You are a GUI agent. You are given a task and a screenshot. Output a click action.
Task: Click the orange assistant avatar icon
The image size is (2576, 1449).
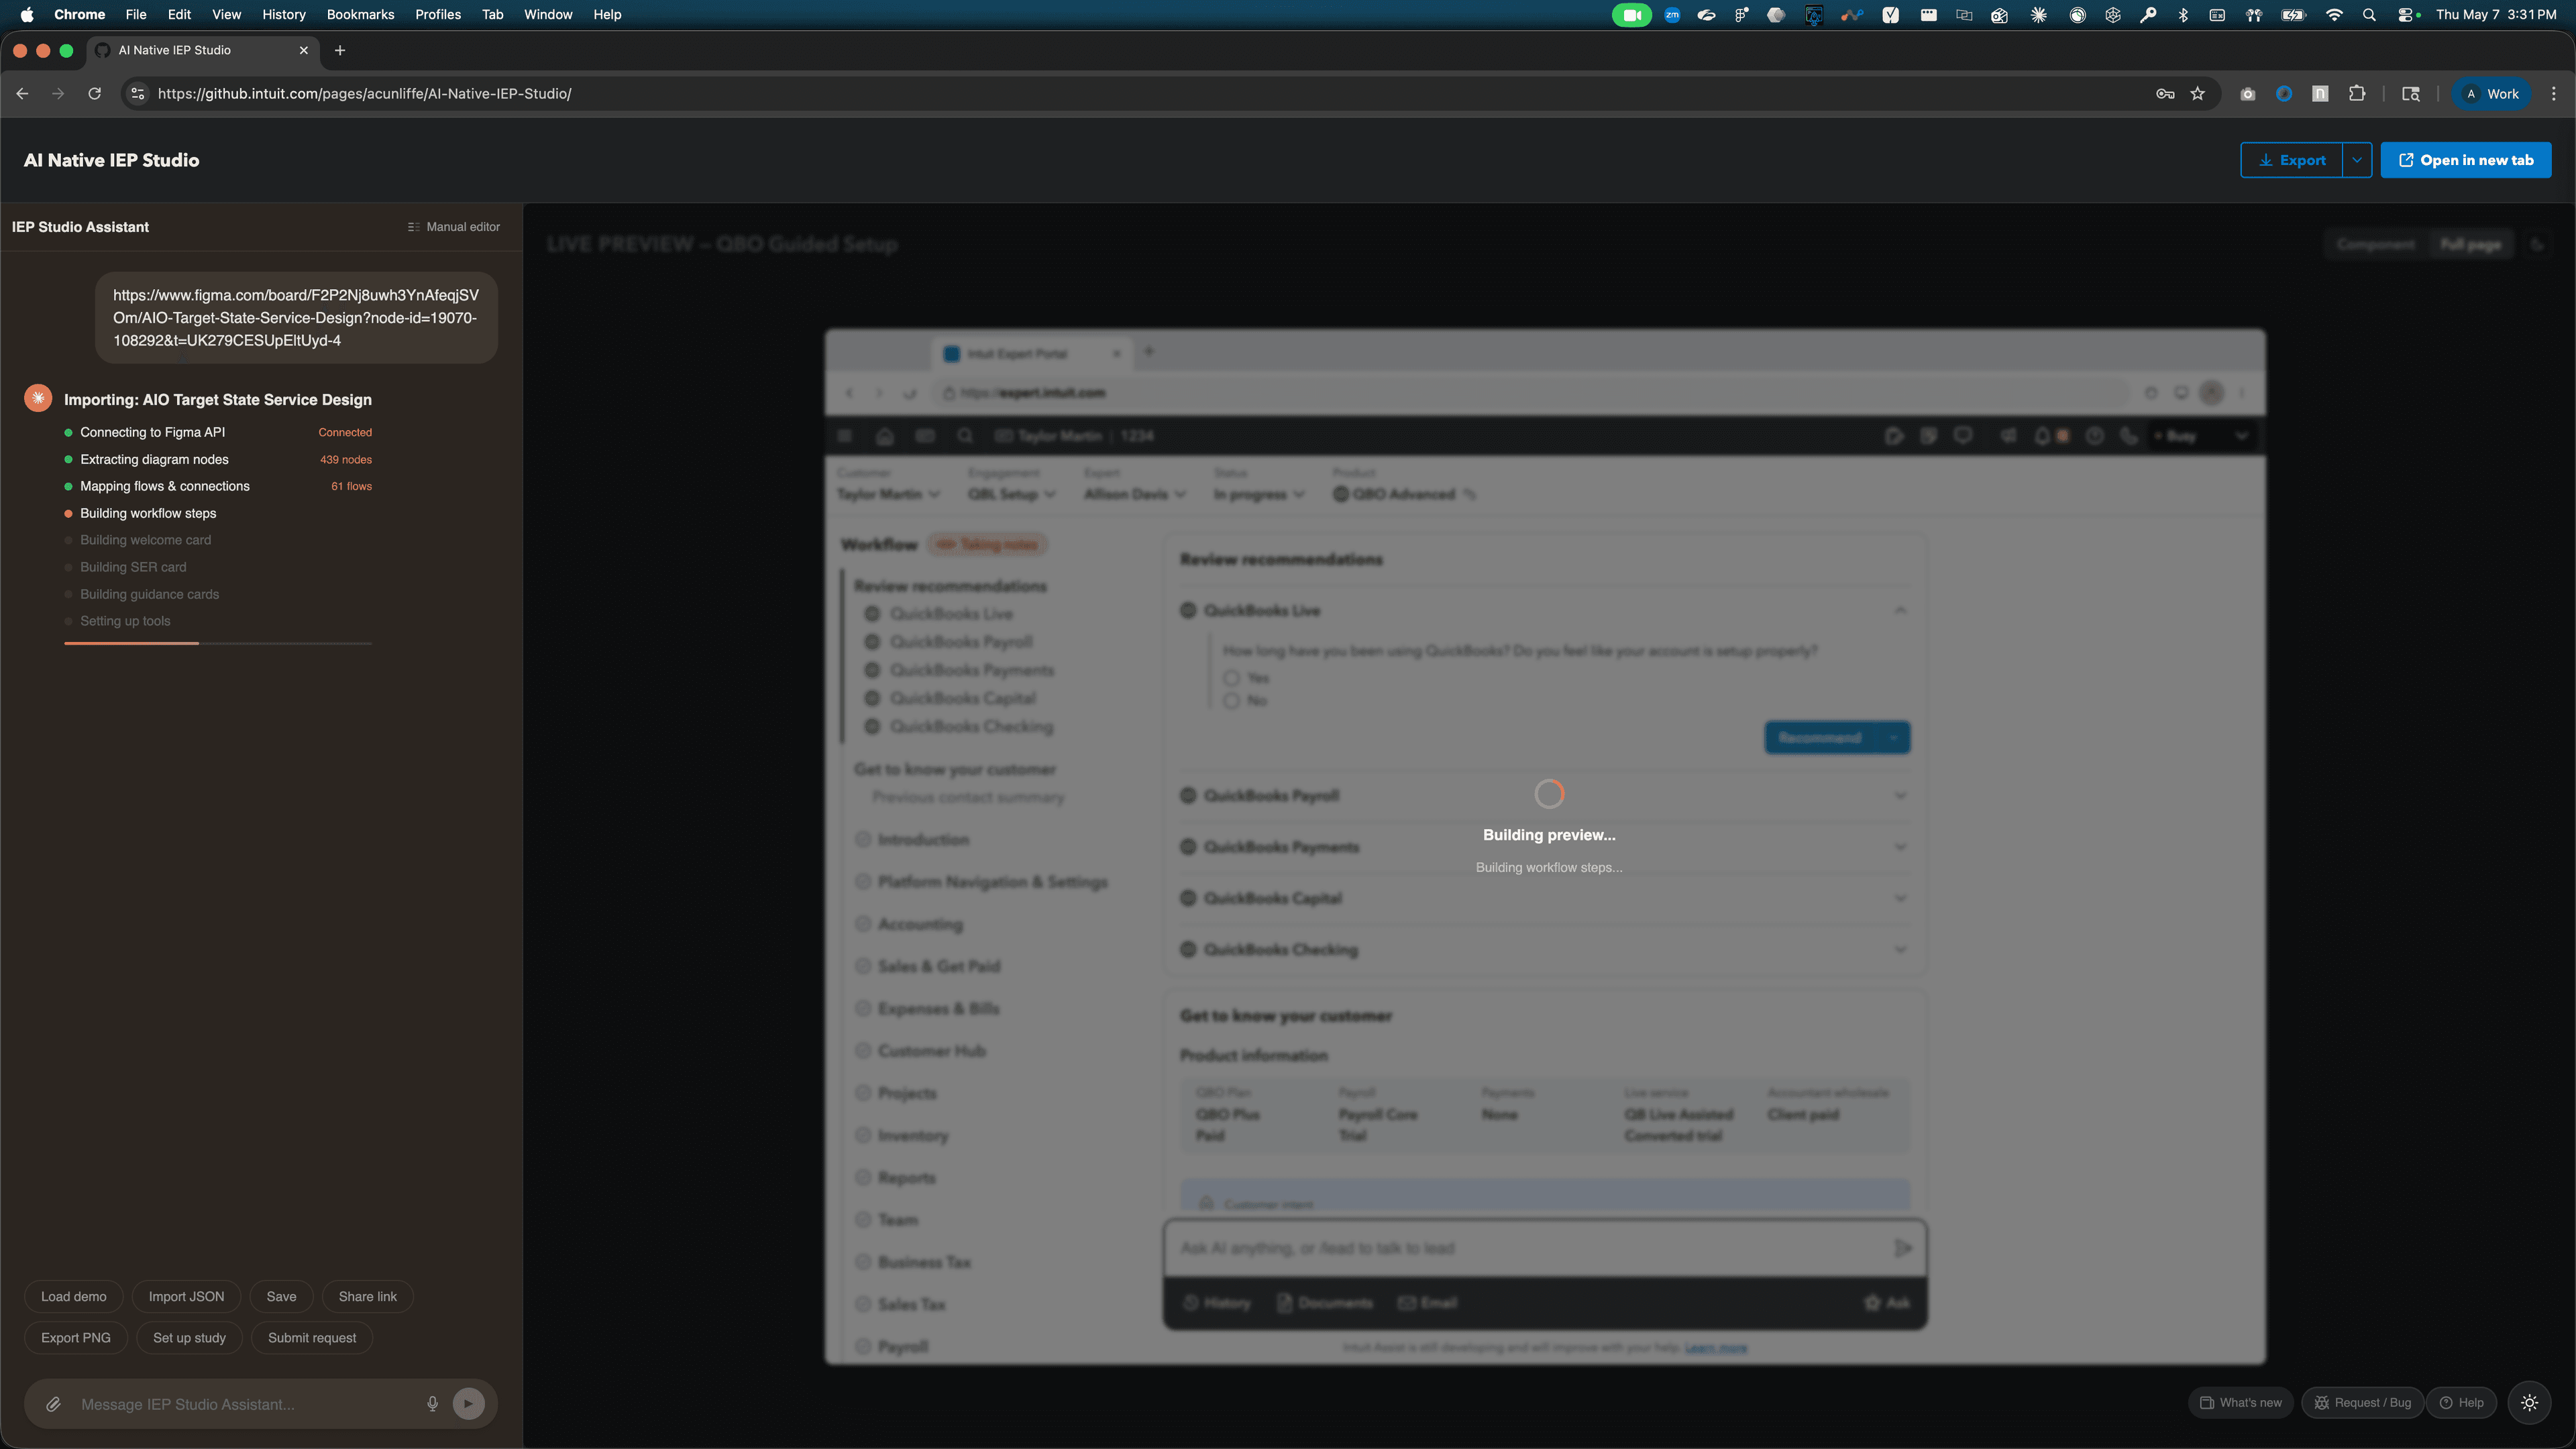[x=38, y=398]
